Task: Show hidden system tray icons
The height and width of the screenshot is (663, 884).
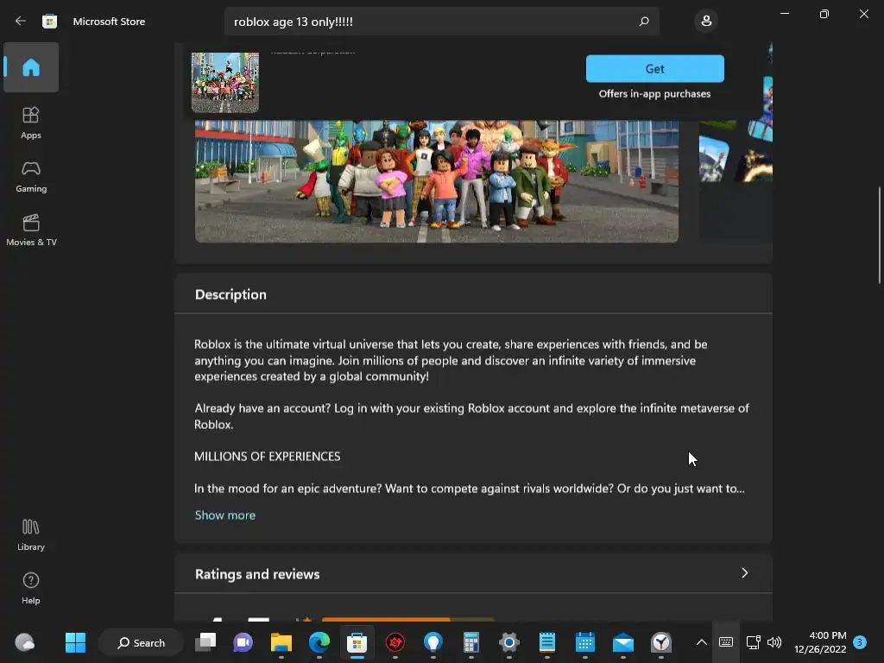Action: click(x=701, y=642)
